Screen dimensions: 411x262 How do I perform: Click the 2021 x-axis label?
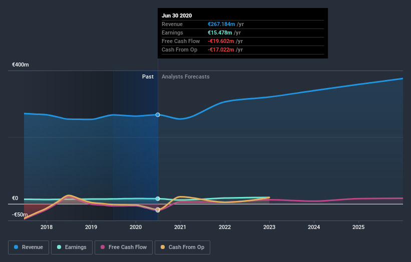(180, 227)
